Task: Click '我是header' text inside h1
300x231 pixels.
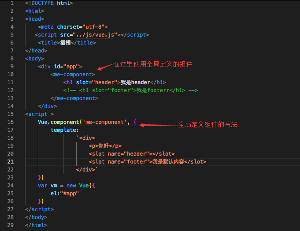Action: click(135, 82)
